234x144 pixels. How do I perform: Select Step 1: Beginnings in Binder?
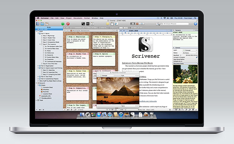(49, 36)
